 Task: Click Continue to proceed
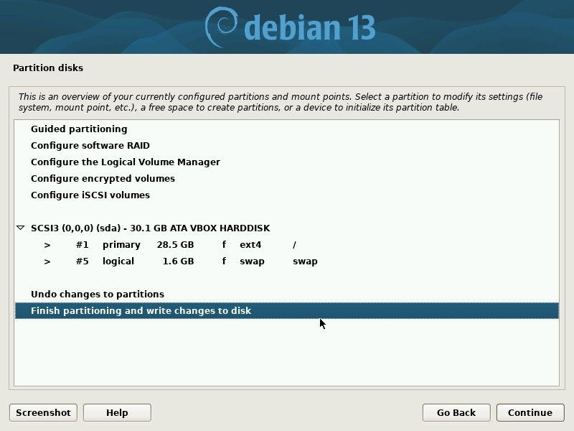coord(530,412)
